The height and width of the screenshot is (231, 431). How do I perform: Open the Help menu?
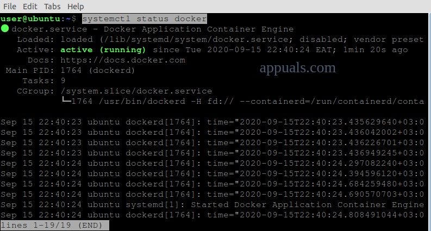click(x=76, y=6)
